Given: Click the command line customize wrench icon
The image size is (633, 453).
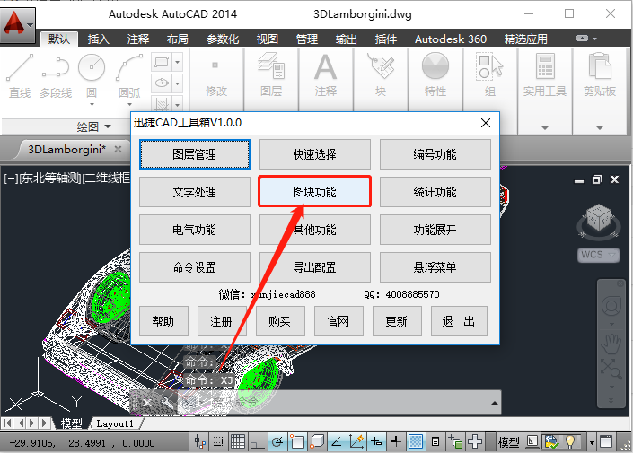Looking at the screenshot, I should (166, 402).
